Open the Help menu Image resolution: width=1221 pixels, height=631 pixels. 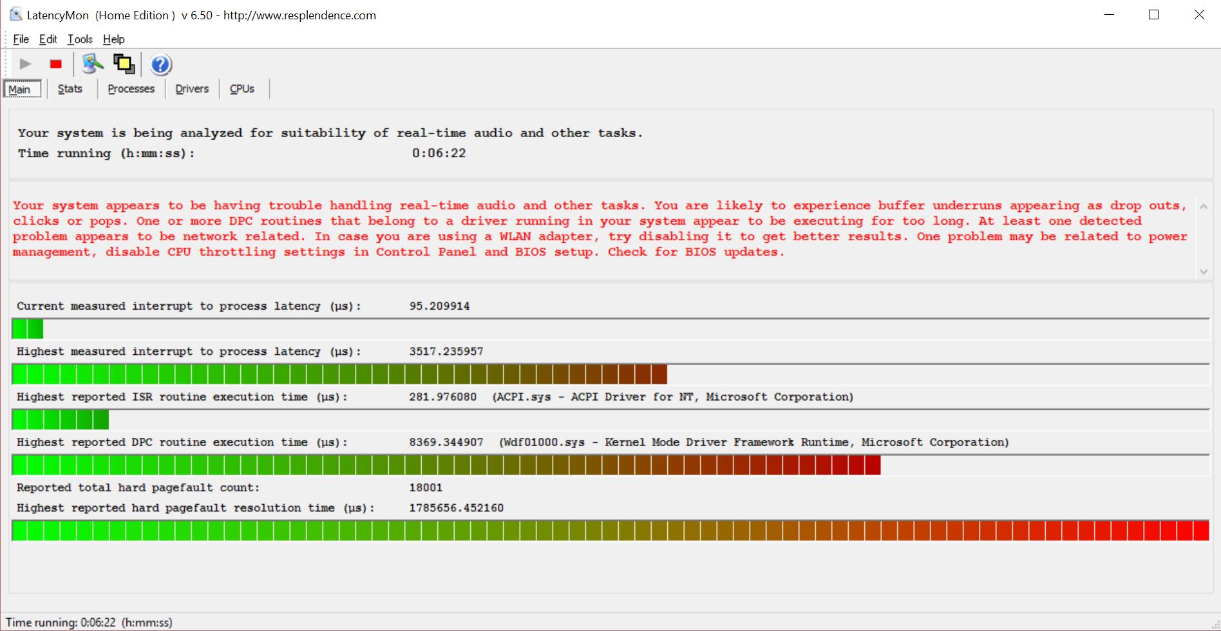pos(114,39)
